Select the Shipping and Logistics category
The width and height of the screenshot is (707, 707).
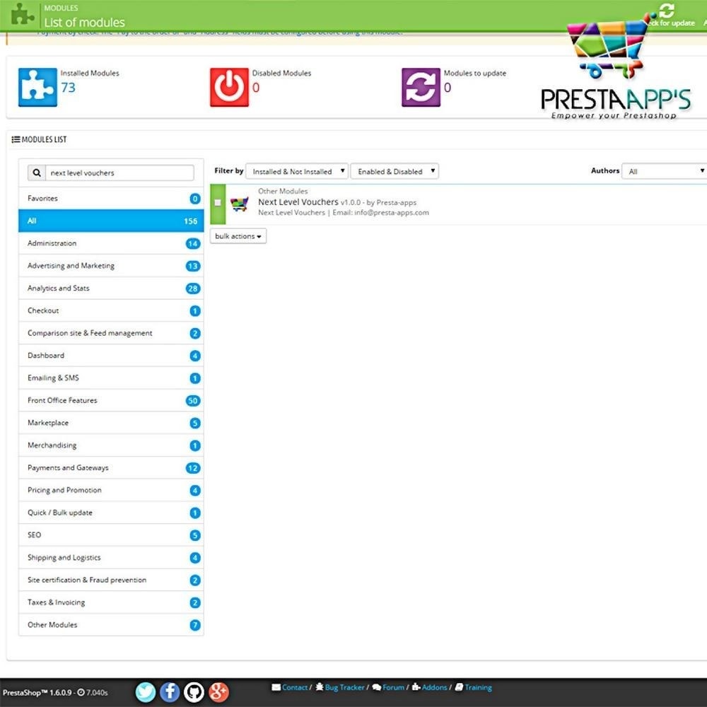coord(111,558)
